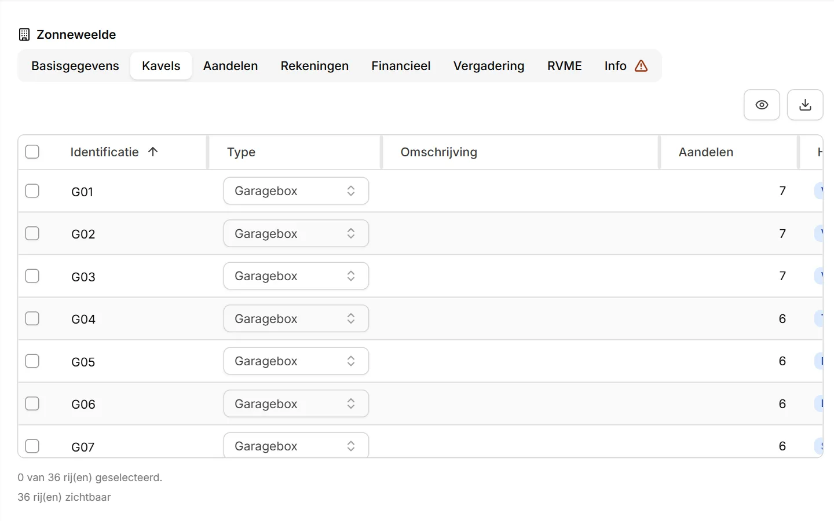Image resolution: width=834 pixels, height=521 pixels.
Task: Click the Aandelen value in row G02
Action: point(782,233)
